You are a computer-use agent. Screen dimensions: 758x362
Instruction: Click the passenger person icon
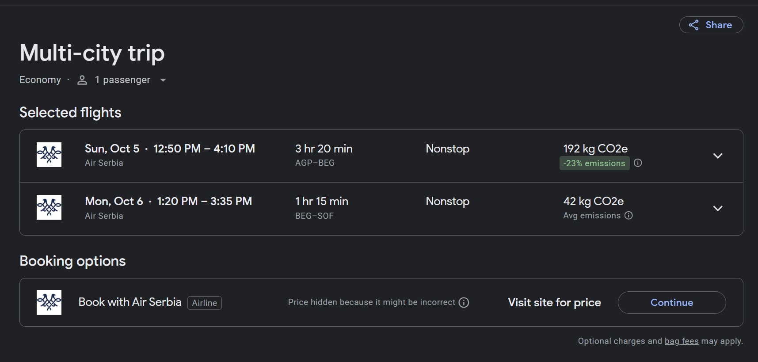point(82,80)
